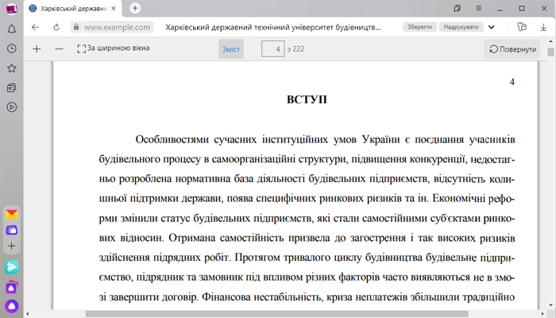Click the scroll down arrow

click(550, 304)
